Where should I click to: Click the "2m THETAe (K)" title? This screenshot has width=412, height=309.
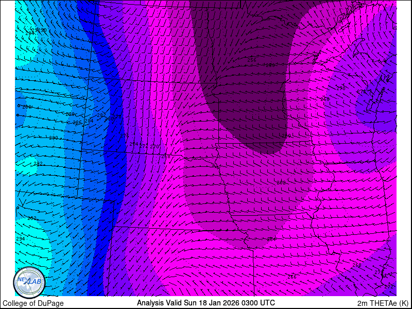pyautogui.click(x=383, y=303)
